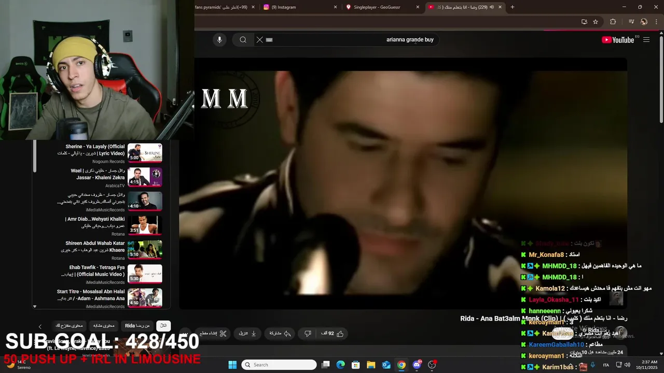Click the ITA language indicator

click(606, 365)
